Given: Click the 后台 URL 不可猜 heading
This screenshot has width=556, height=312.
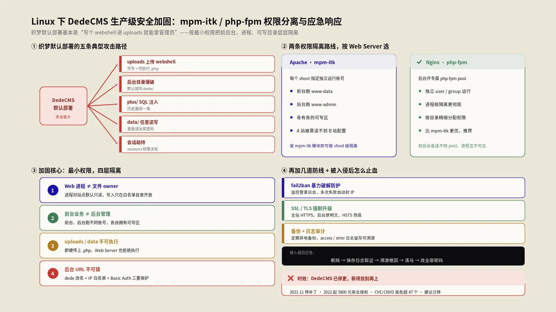Looking at the screenshot, I should tap(82, 269).
